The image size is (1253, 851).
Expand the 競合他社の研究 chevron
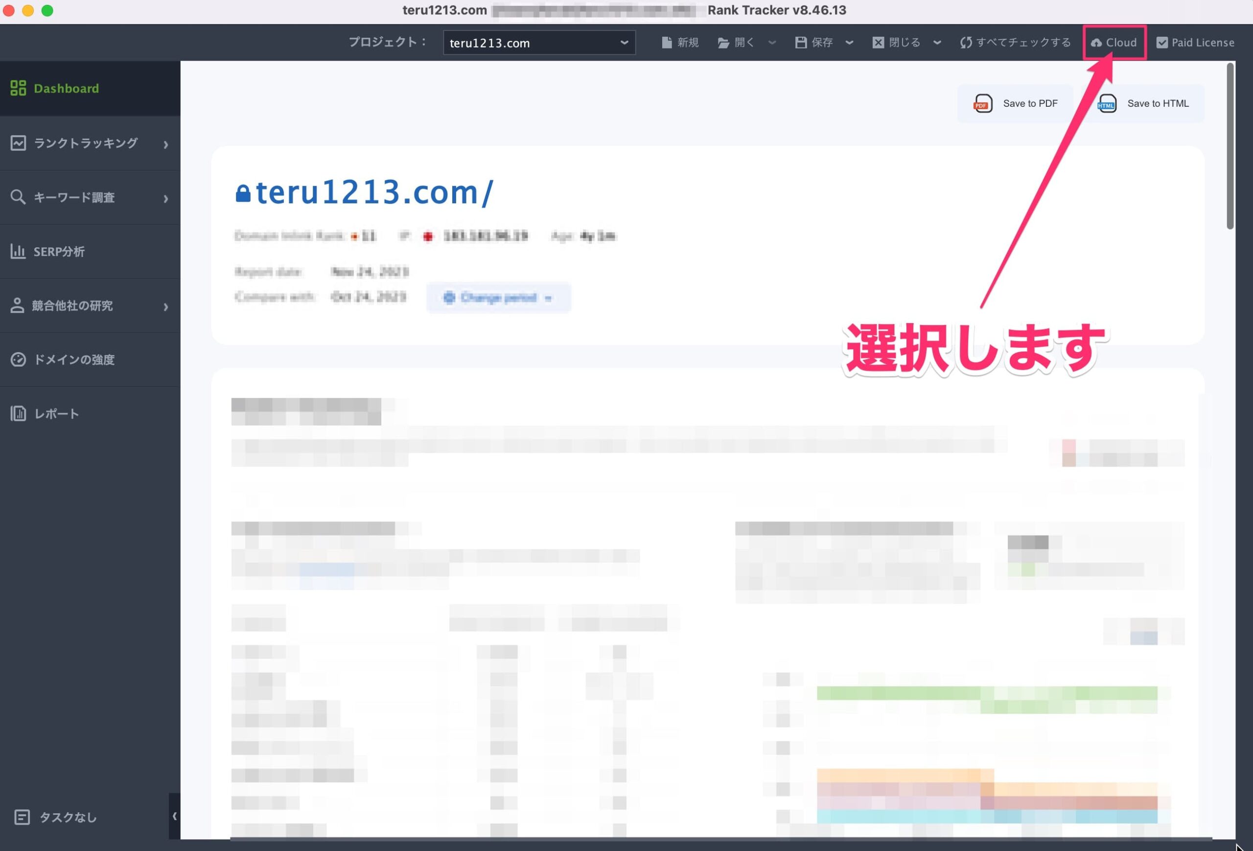click(166, 307)
